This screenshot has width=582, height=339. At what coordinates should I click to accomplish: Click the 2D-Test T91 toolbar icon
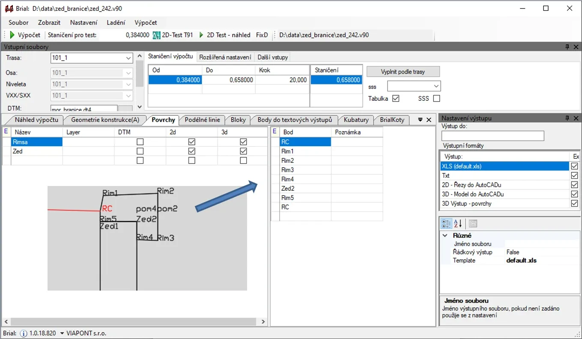click(x=157, y=35)
